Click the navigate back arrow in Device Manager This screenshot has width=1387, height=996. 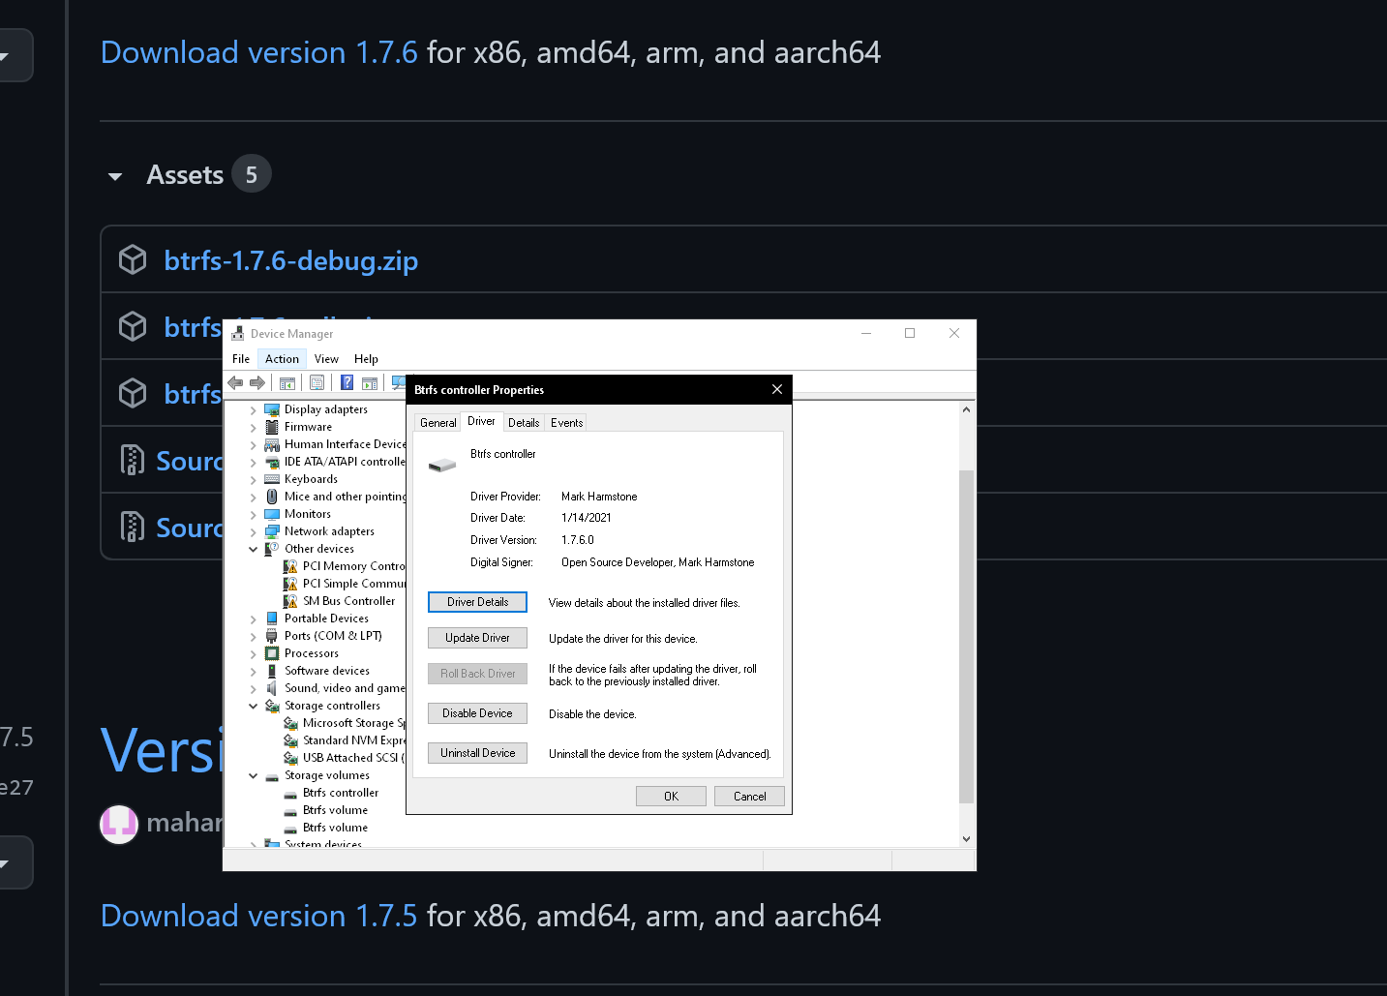tap(235, 381)
